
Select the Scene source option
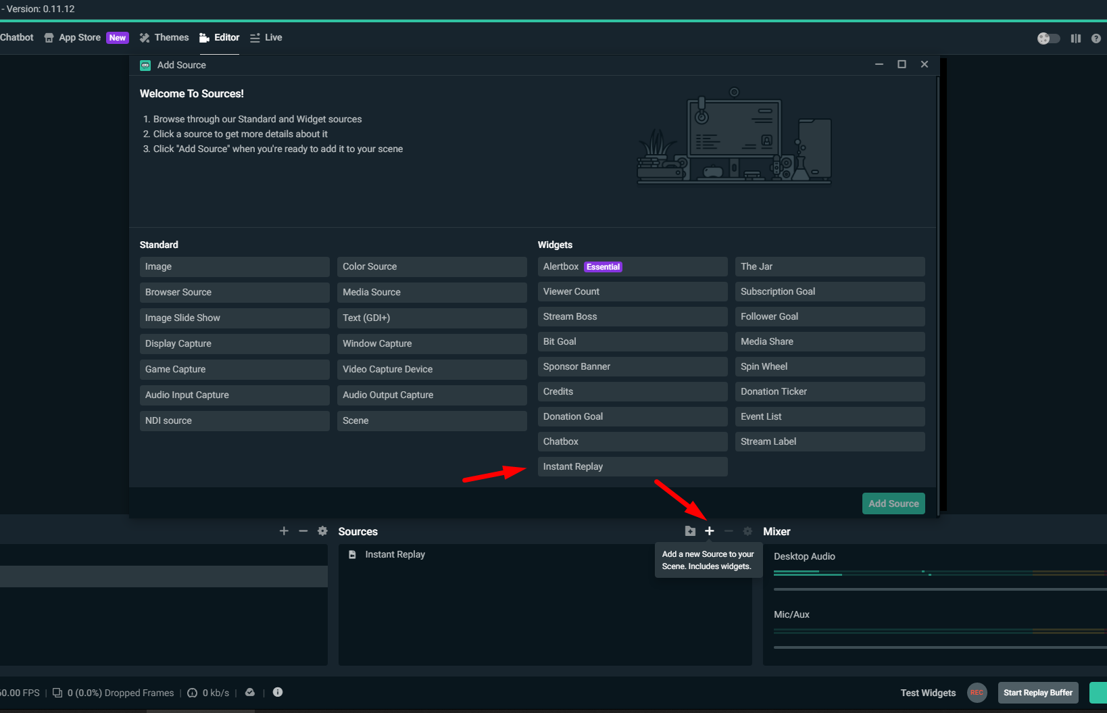tap(432, 420)
